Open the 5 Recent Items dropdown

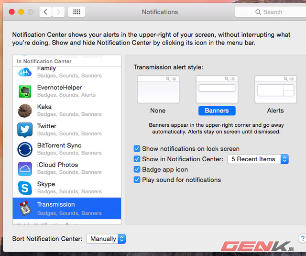coord(258,159)
